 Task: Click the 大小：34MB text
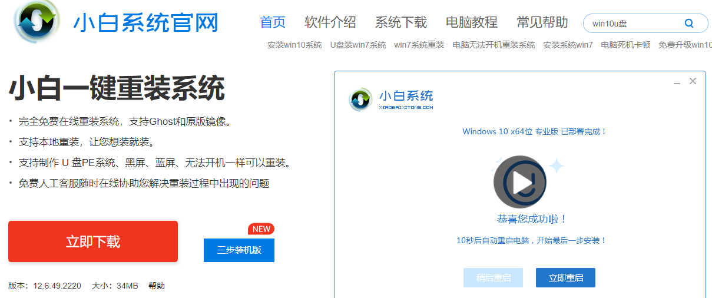[115, 286]
